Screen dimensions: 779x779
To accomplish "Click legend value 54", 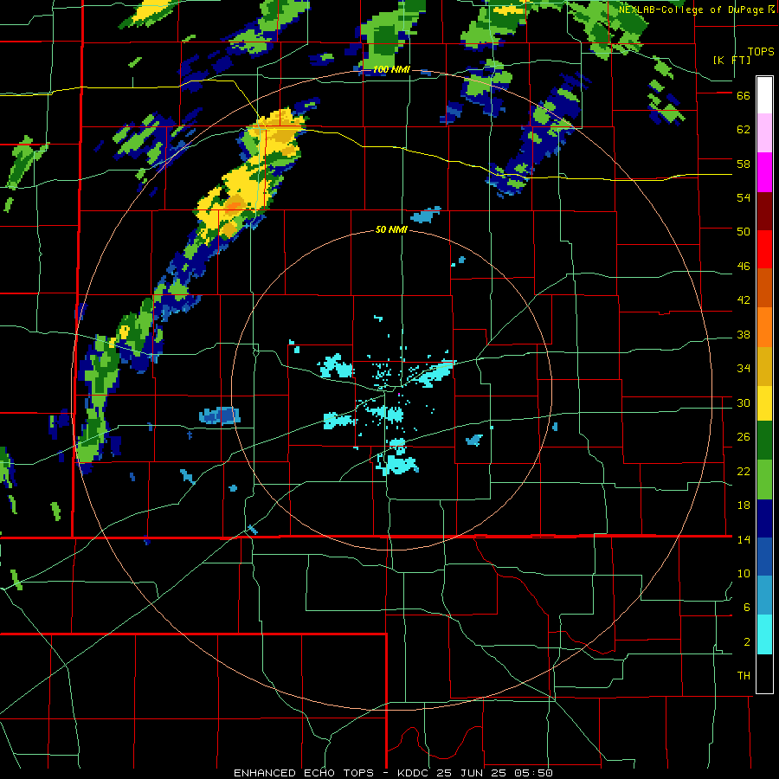I will (x=744, y=197).
